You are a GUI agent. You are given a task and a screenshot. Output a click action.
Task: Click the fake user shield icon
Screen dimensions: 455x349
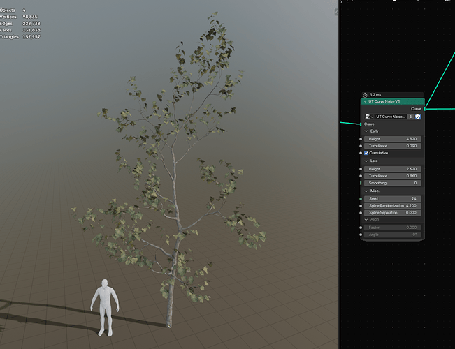(418, 117)
